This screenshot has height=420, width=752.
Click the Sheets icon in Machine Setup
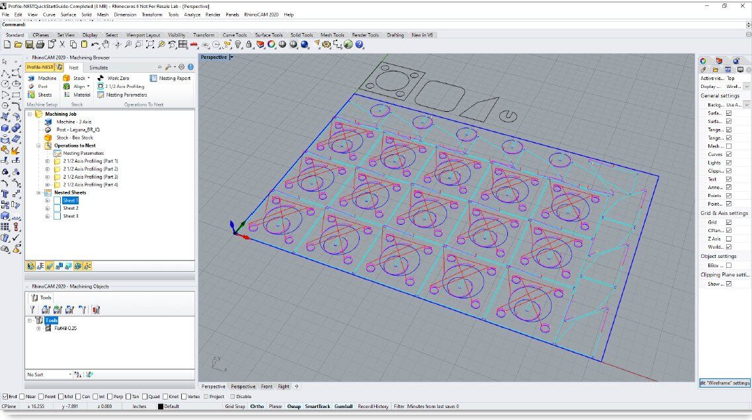point(32,95)
